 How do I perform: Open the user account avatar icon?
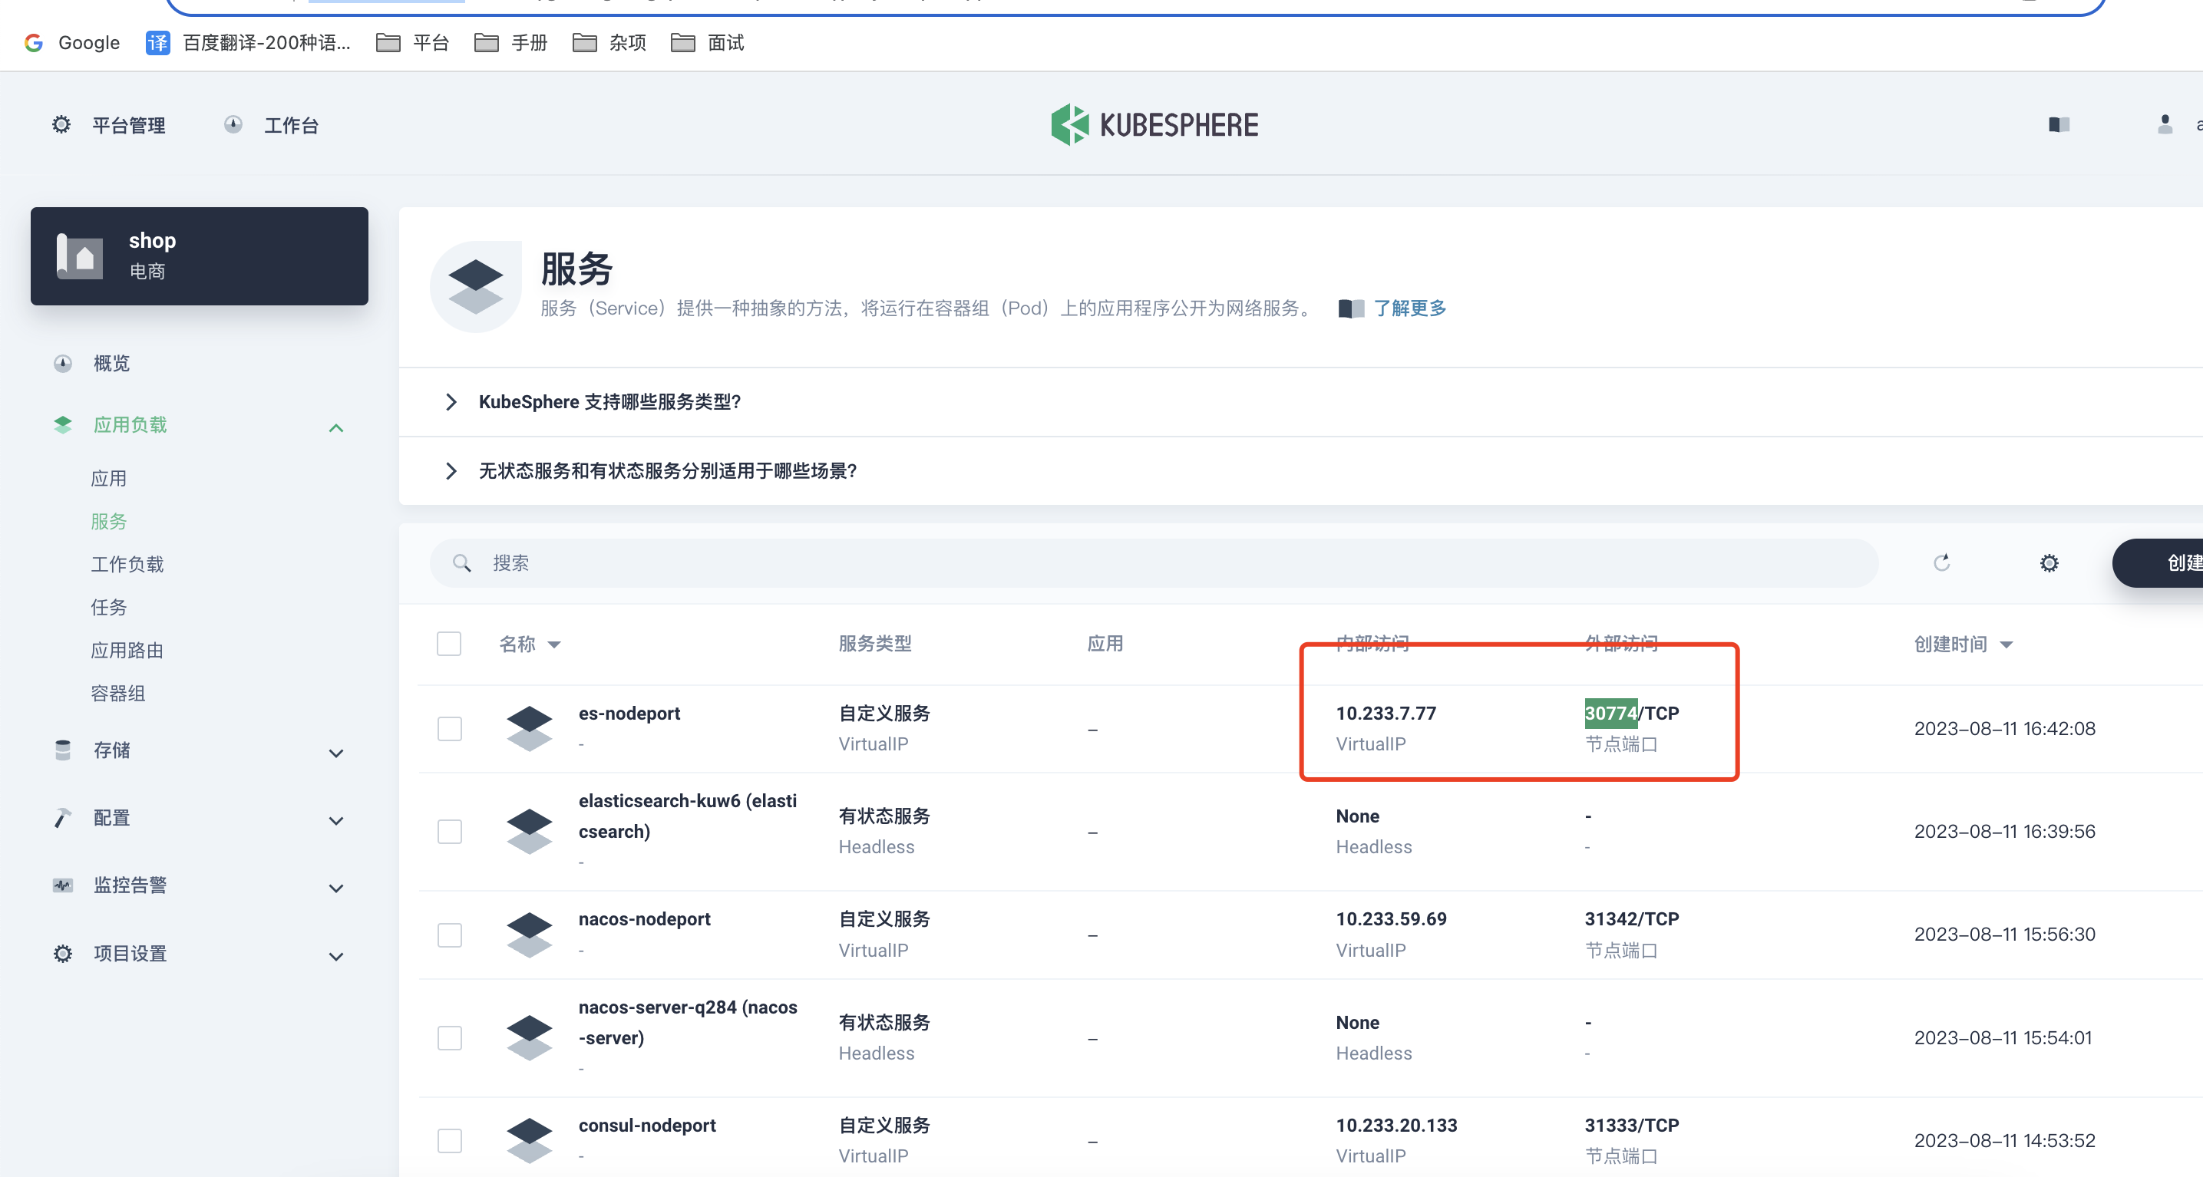(x=2165, y=125)
